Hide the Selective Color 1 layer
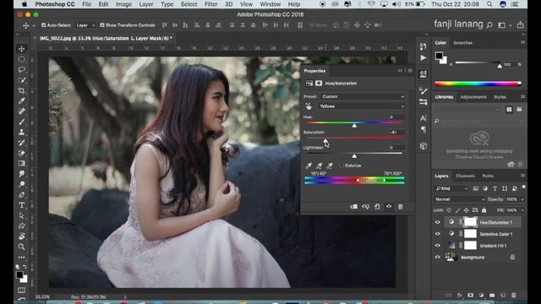The width and height of the screenshot is (541, 304). (438, 234)
